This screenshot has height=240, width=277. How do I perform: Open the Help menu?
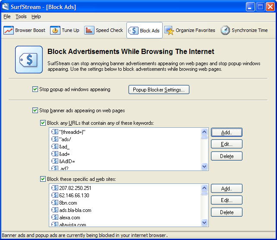pyautogui.click(x=36, y=16)
